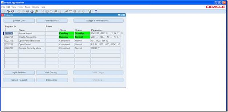Click the Request ID field 6027753
The height and width of the screenshot is (112, 228).
(11, 44)
